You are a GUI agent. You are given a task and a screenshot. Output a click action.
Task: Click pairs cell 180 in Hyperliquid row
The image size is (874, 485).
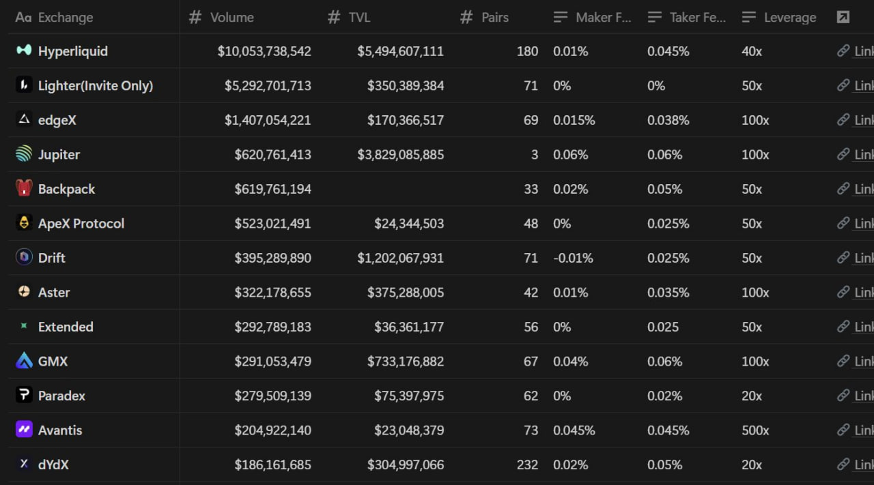pos(527,51)
